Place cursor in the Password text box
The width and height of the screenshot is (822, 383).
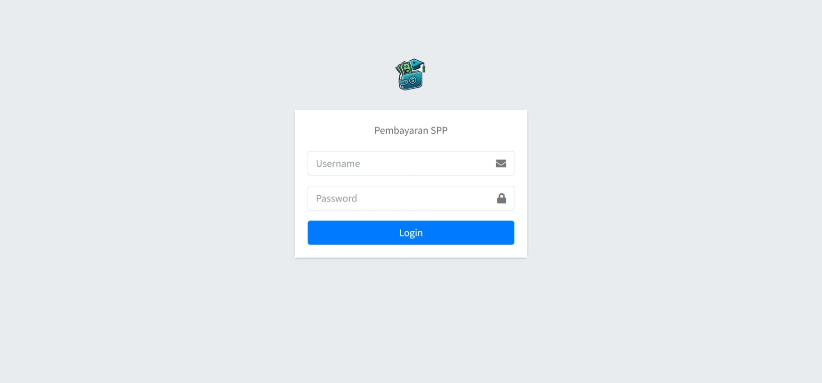411,198
